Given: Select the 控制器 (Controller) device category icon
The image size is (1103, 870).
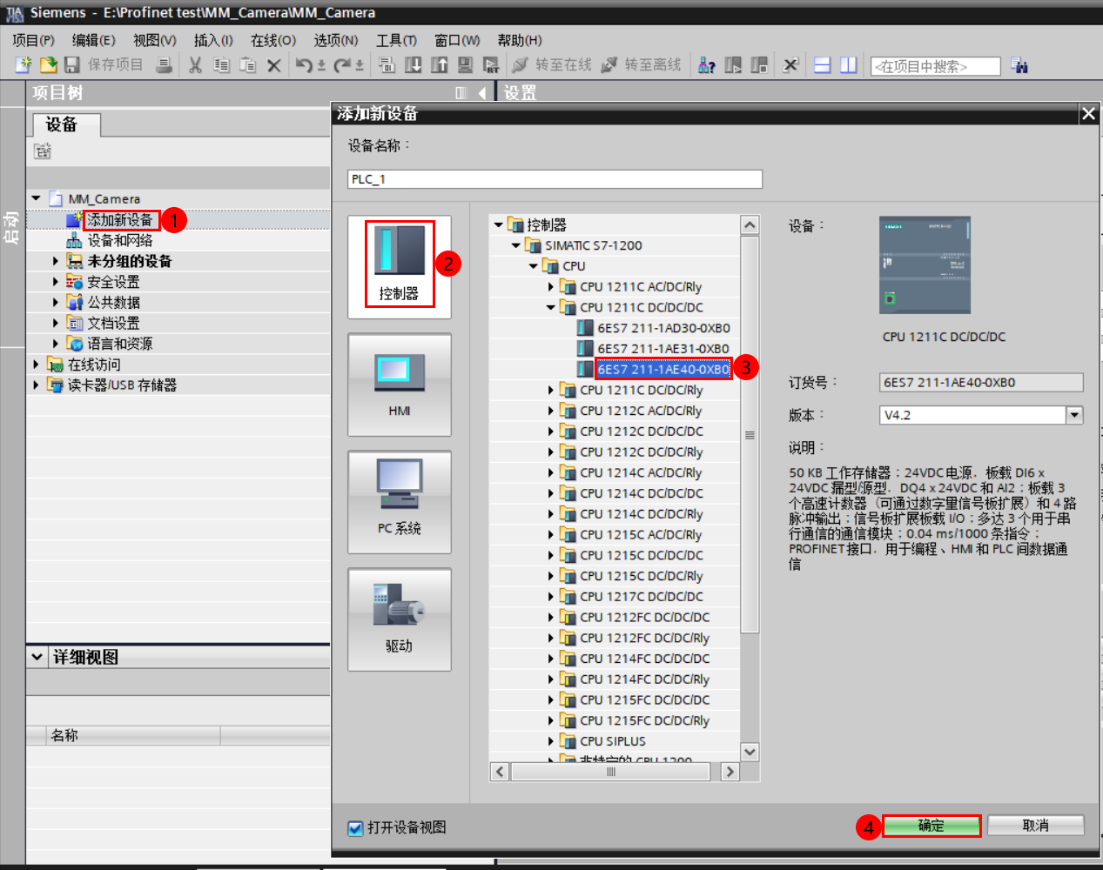Looking at the screenshot, I should click(399, 266).
